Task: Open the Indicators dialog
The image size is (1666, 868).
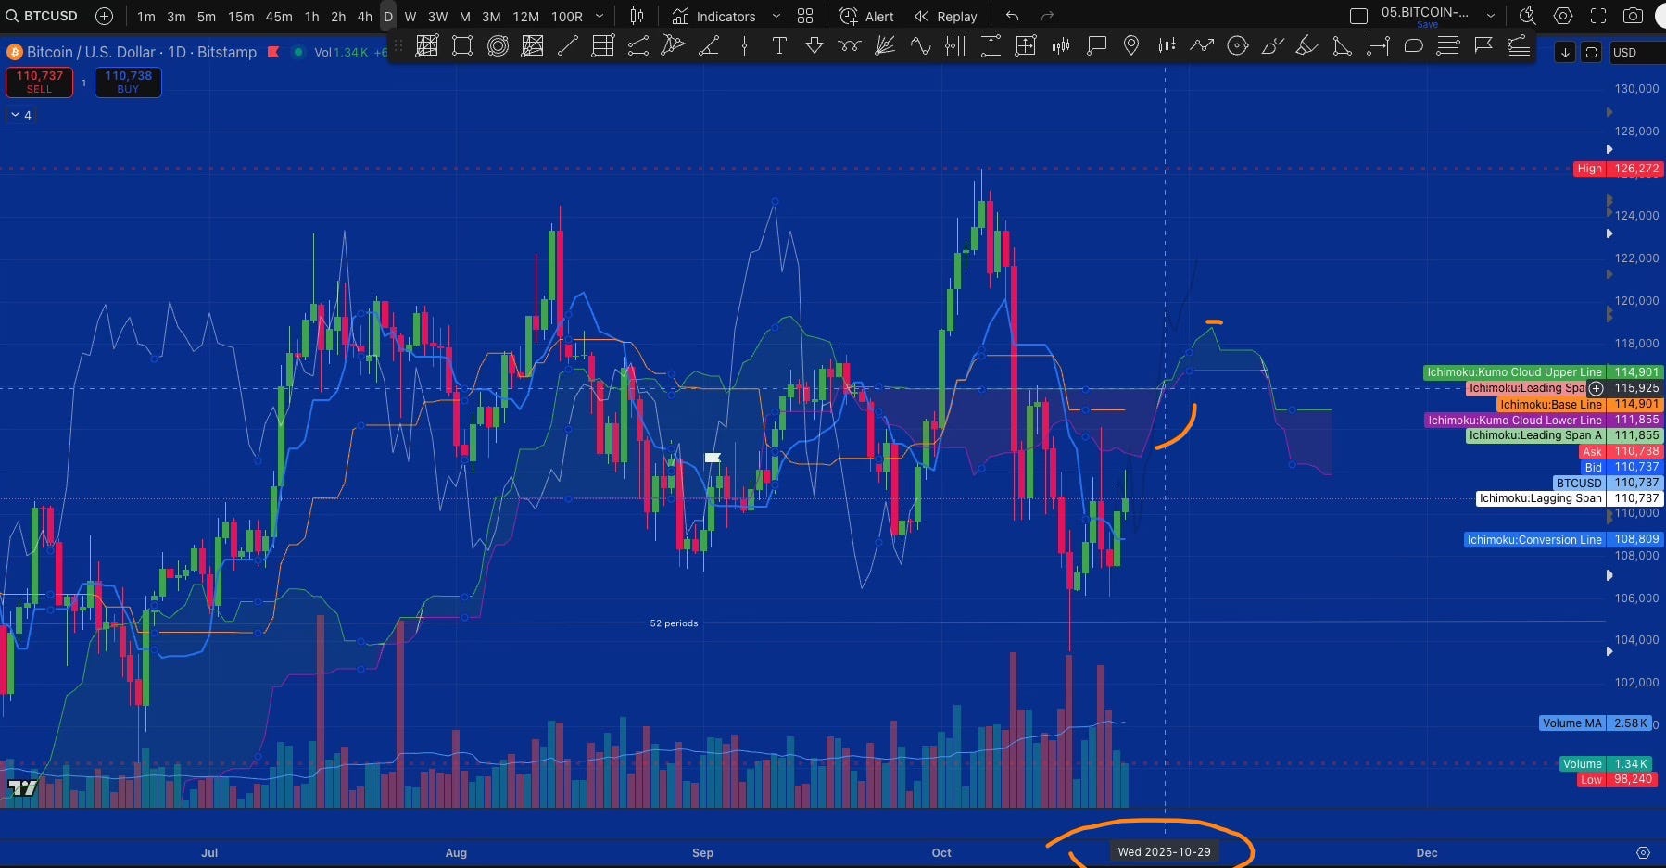Action: 713,17
